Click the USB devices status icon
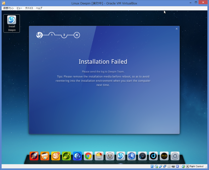Screen dimensions: 209x170 160,166
